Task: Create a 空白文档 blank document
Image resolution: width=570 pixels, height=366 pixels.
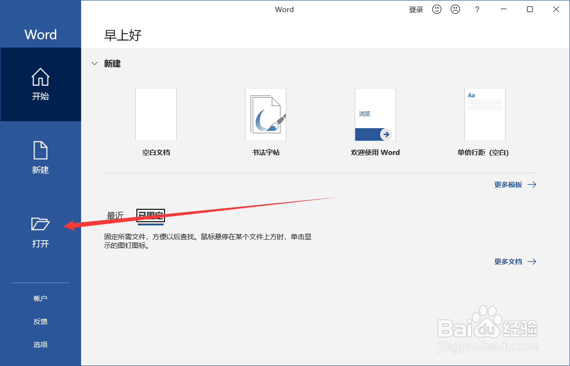Action: point(156,114)
